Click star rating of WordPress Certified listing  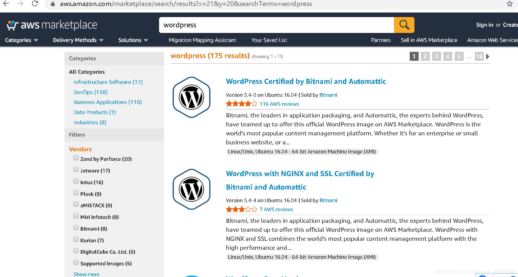tap(242, 104)
